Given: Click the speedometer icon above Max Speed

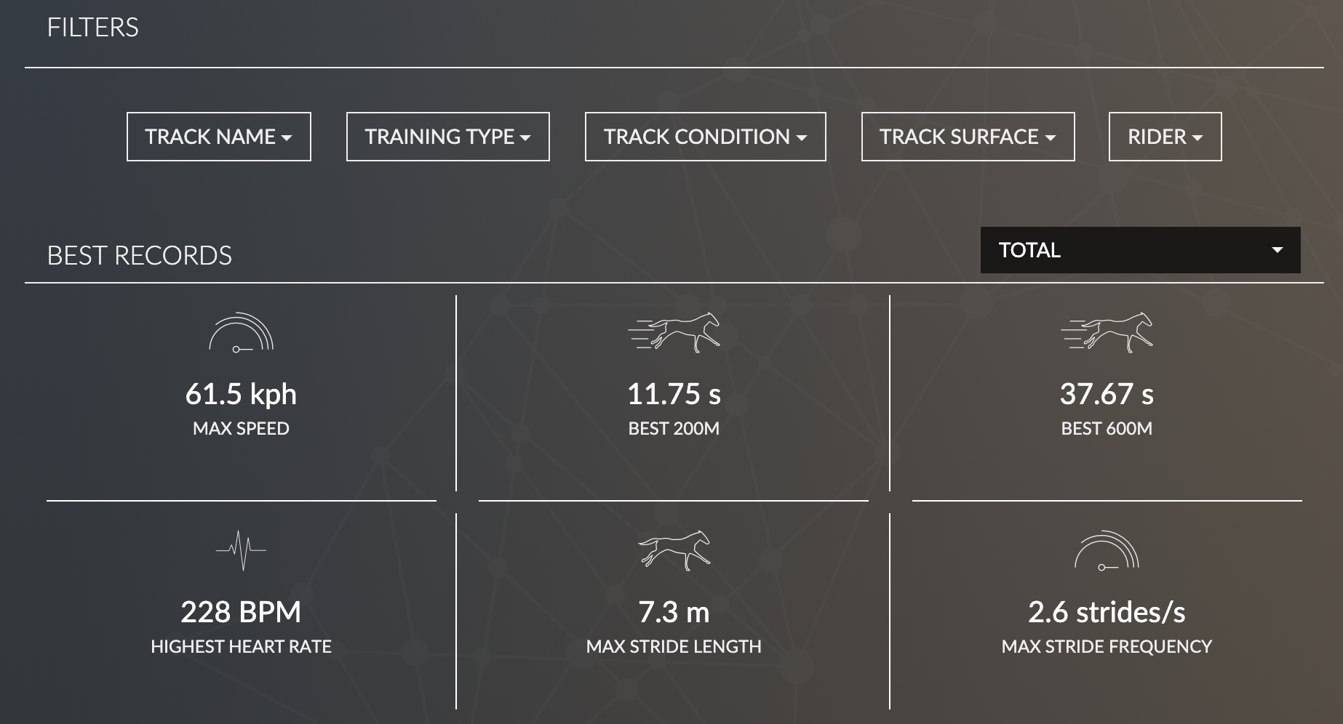Looking at the screenshot, I should [x=241, y=332].
